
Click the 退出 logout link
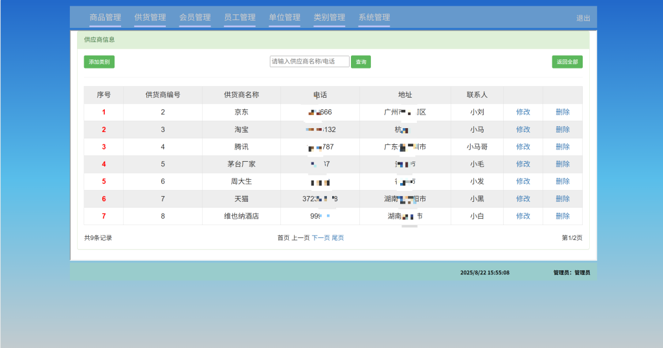[x=583, y=18]
